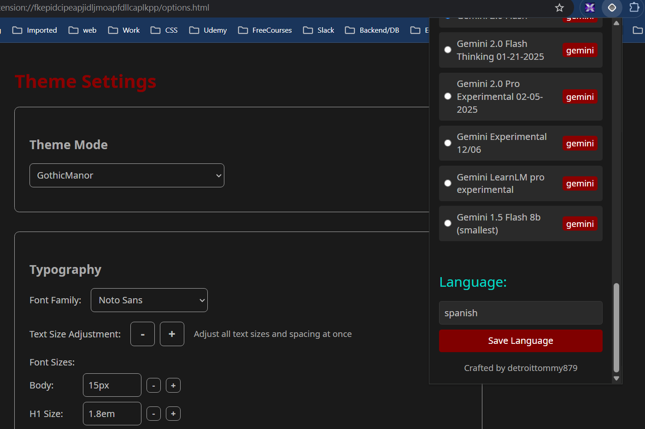The image size is (645, 429).
Task: Open the Slack bookmarks folder
Action: click(319, 30)
